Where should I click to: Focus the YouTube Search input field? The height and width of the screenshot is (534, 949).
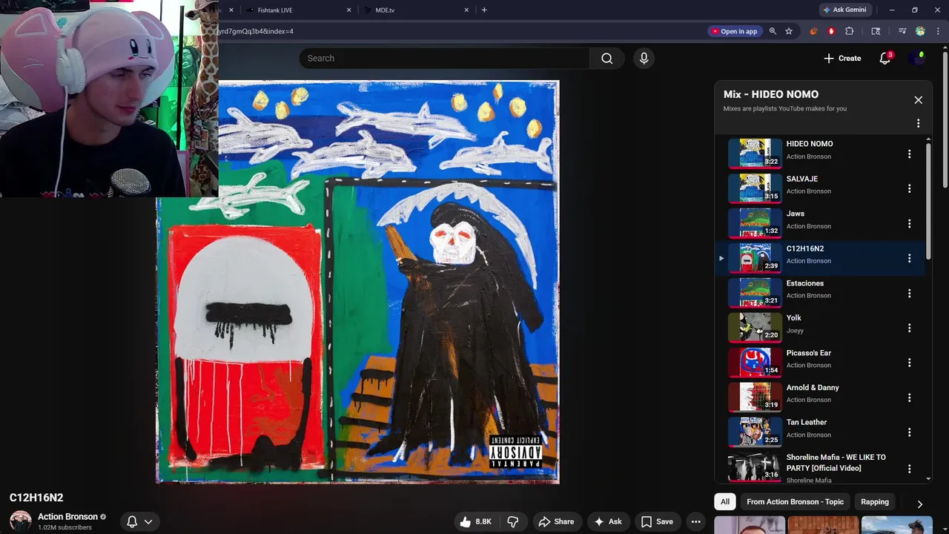445,59
